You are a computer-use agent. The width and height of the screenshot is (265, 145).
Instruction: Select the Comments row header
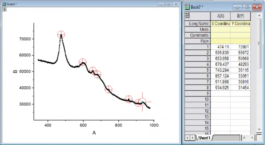(x=198, y=35)
